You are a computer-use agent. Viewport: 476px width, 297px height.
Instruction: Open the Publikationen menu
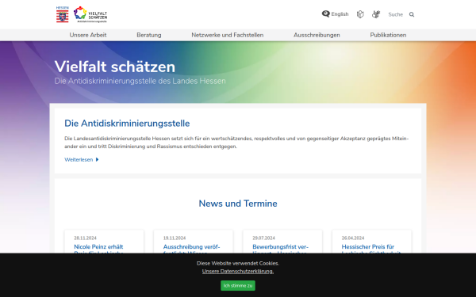388,35
